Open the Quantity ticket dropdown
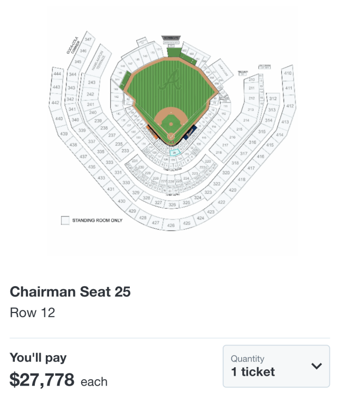This screenshot has height=402, width=343. coord(276,366)
